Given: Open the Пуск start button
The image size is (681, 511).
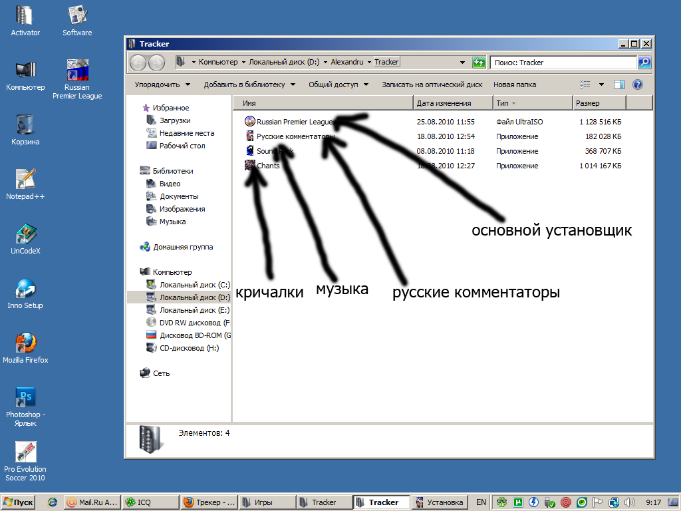Looking at the screenshot, I should point(18,502).
